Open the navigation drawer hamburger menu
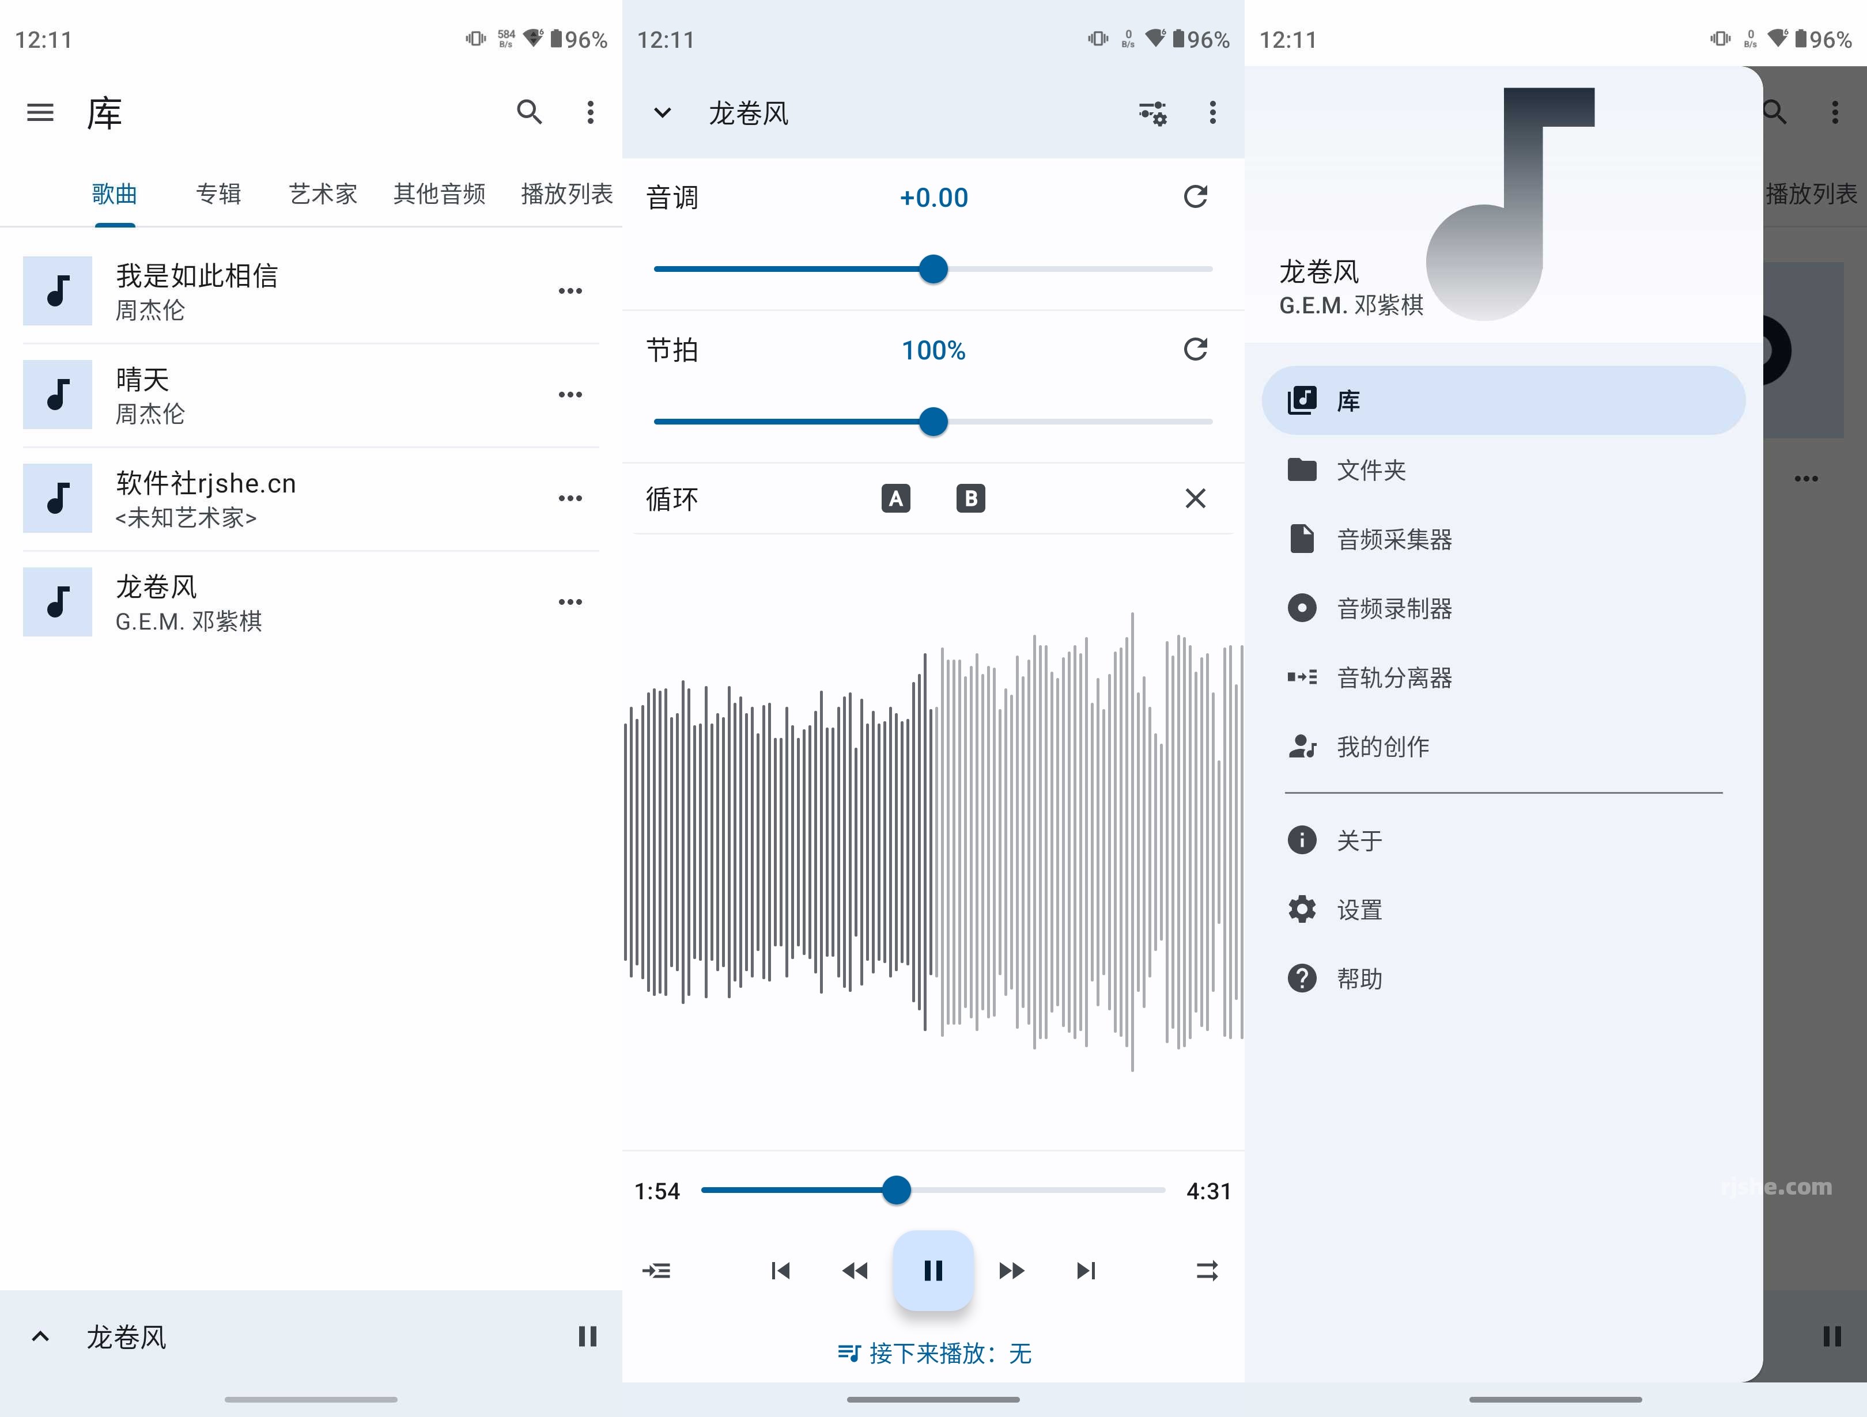The image size is (1867, 1417). (x=40, y=112)
